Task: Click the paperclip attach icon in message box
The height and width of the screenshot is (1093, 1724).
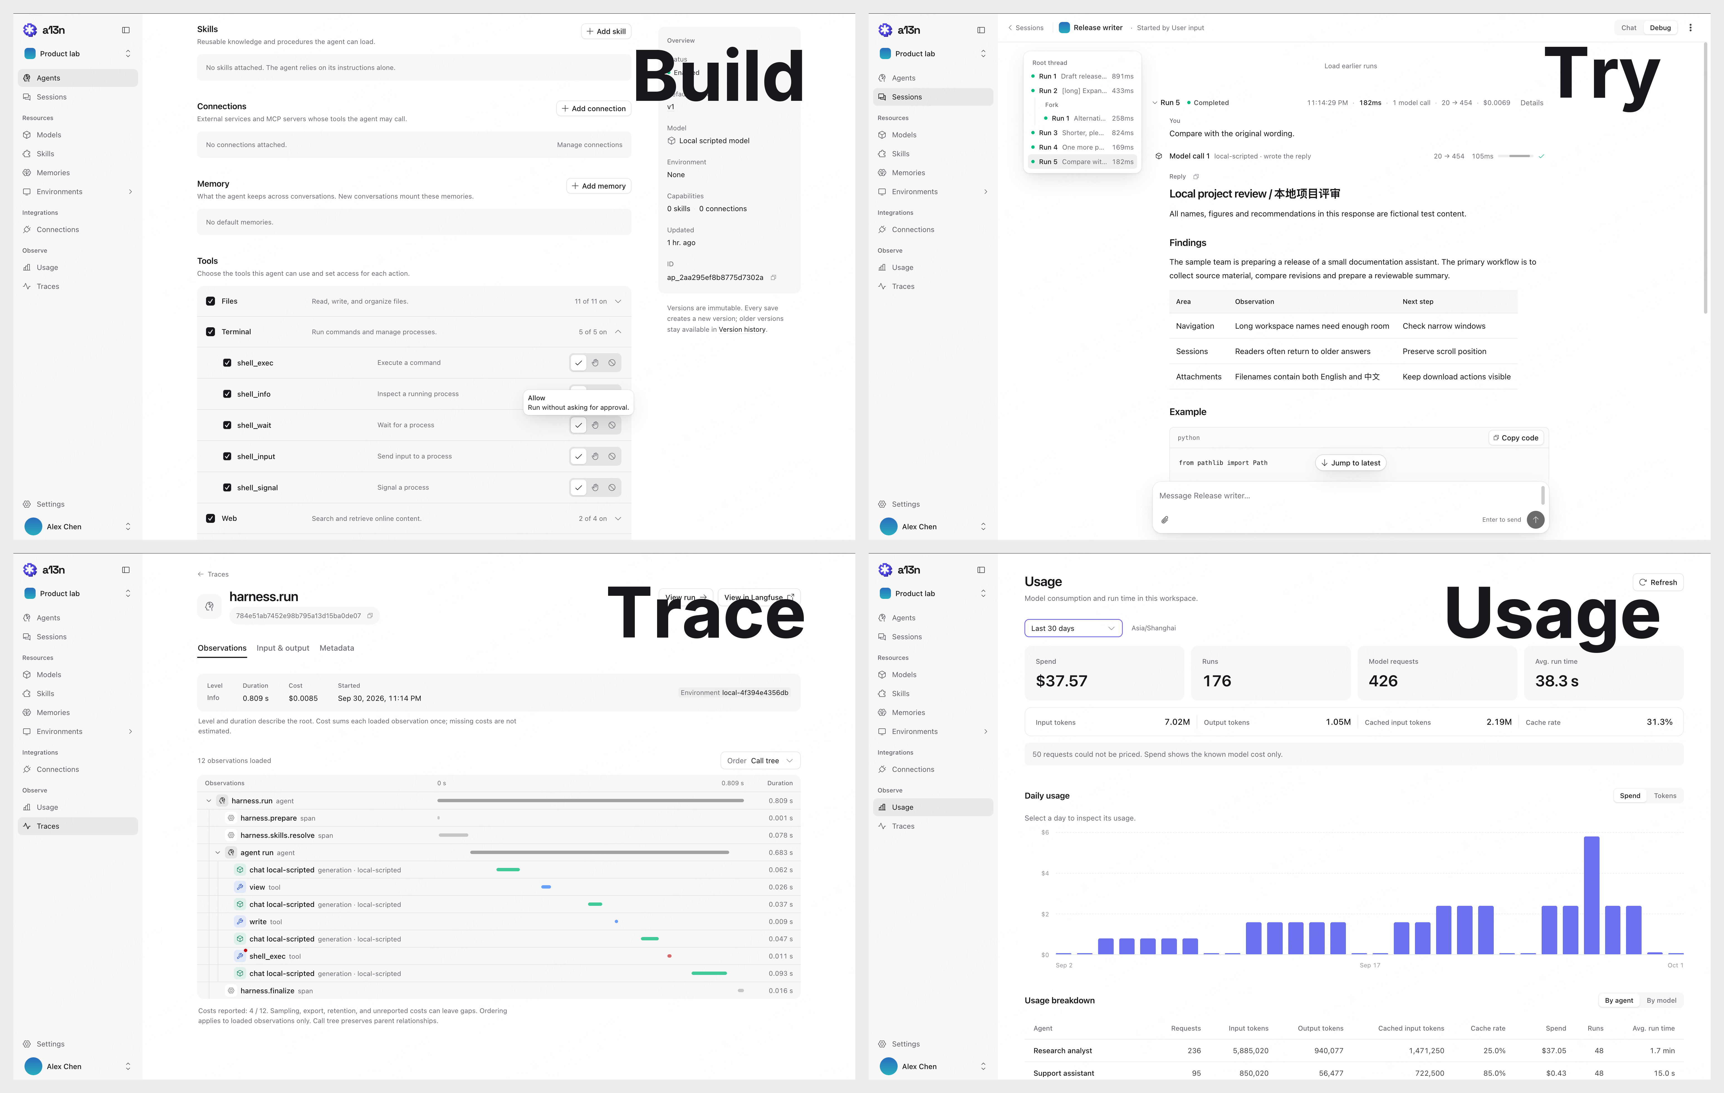Action: point(1165,520)
